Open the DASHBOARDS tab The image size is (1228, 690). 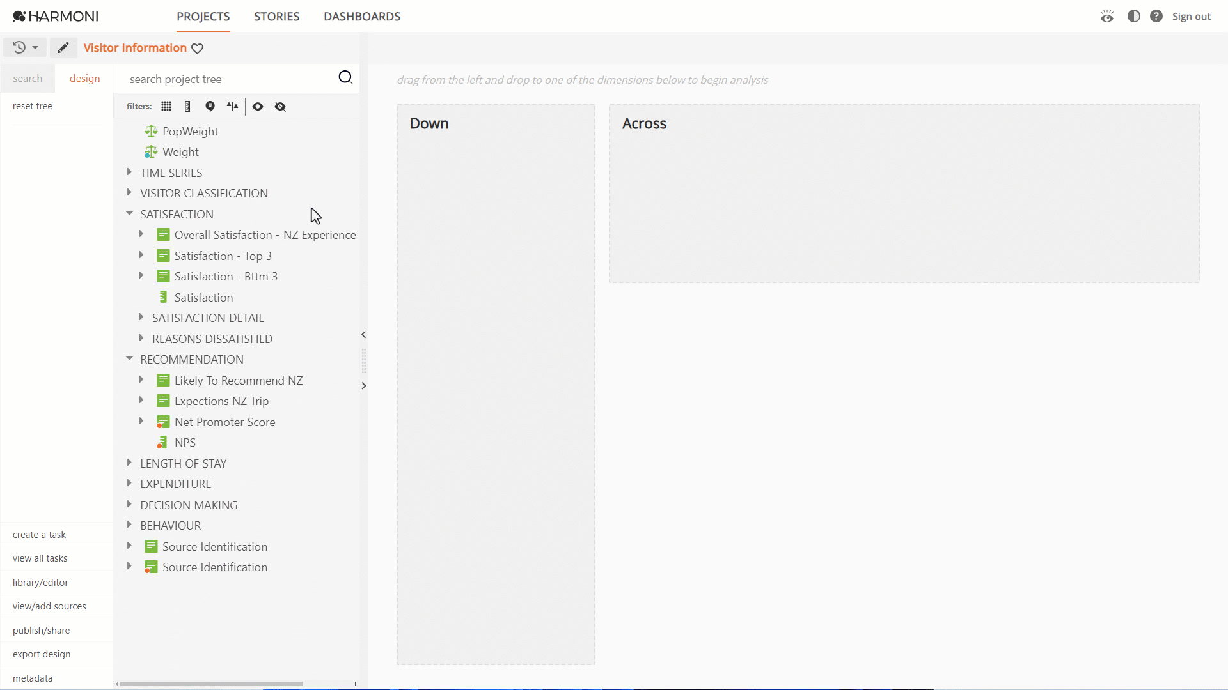[362, 17]
